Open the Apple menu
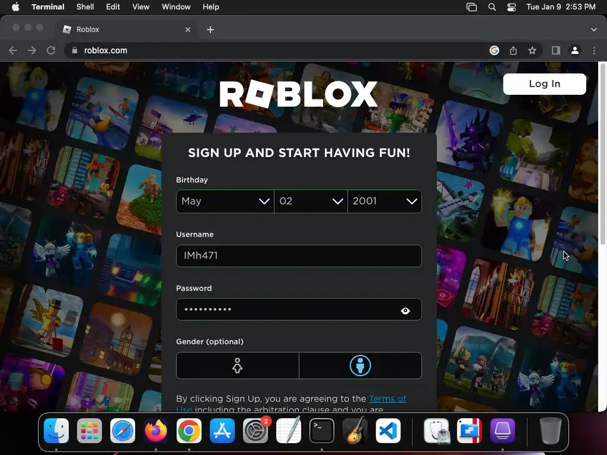The width and height of the screenshot is (607, 455). coord(15,7)
